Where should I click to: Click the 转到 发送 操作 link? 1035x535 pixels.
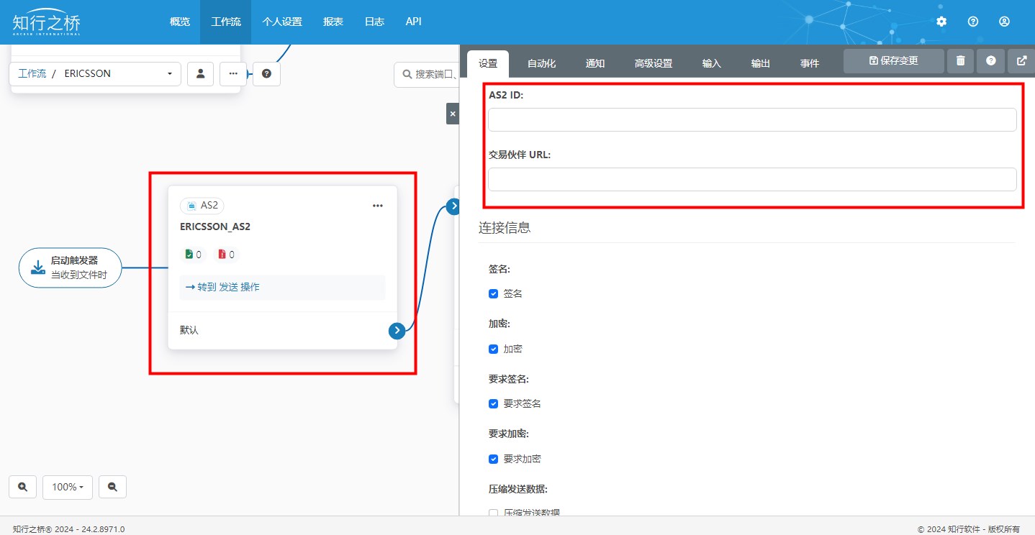(223, 287)
